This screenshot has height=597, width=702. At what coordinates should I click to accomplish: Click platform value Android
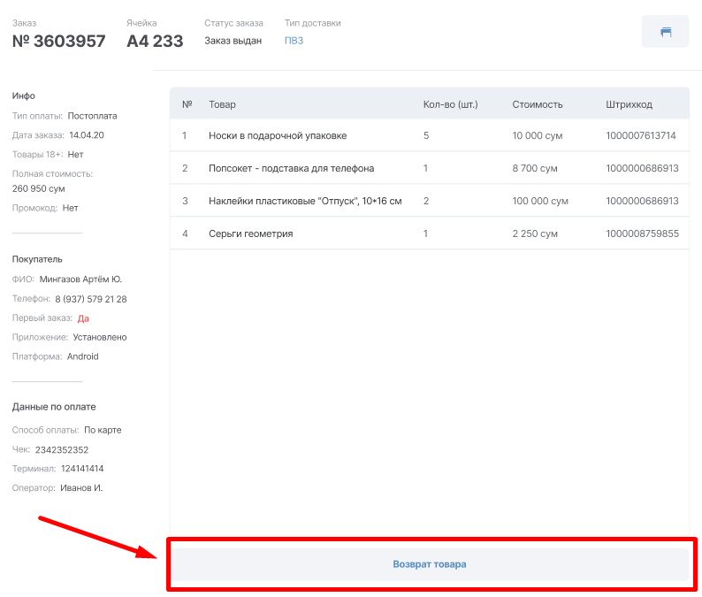83,356
